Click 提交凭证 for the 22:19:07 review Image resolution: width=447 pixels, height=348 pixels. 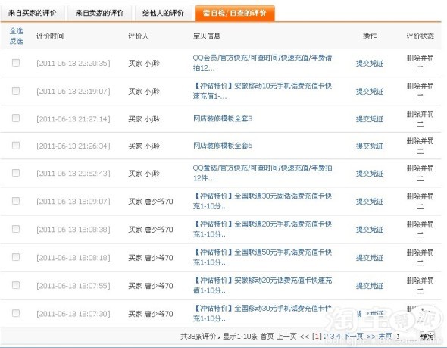click(370, 92)
